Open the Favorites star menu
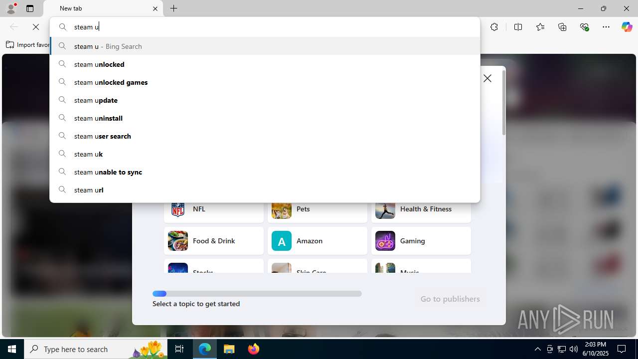This screenshot has width=638, height=359. click(x=540, y=27)
